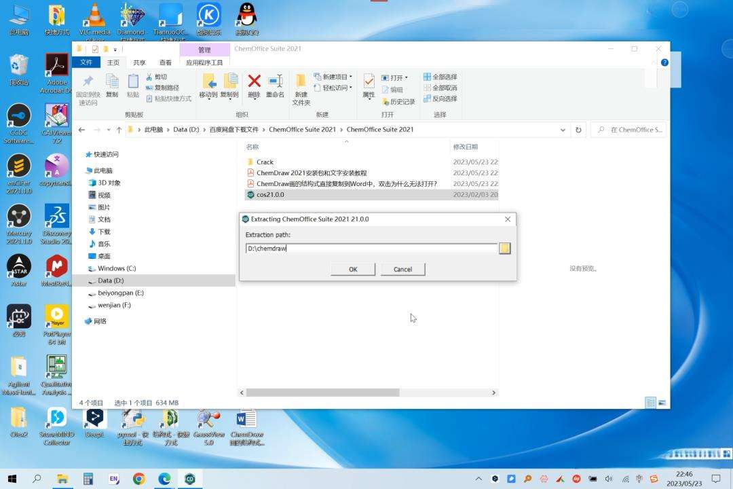Click the search box 在 ChemOffice S...

pyautogui.click(x=628, y=130)
